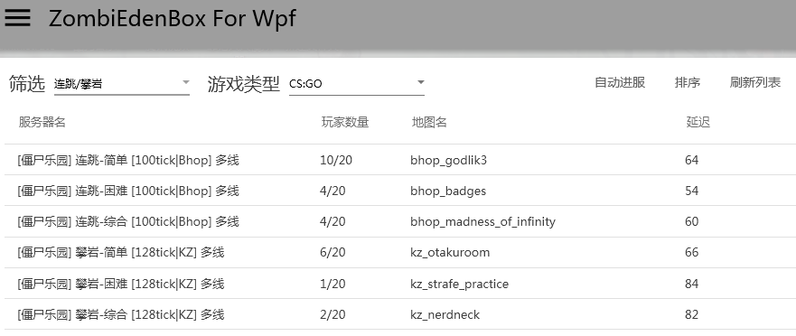This screenshot has height=336, width=796.
Task: Expand the 筛选 filter dropdown arrow
Action: coord(186,82)
